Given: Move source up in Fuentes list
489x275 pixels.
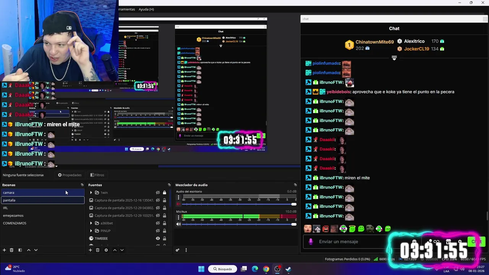Looking at the screenshot, I should 115,250.
